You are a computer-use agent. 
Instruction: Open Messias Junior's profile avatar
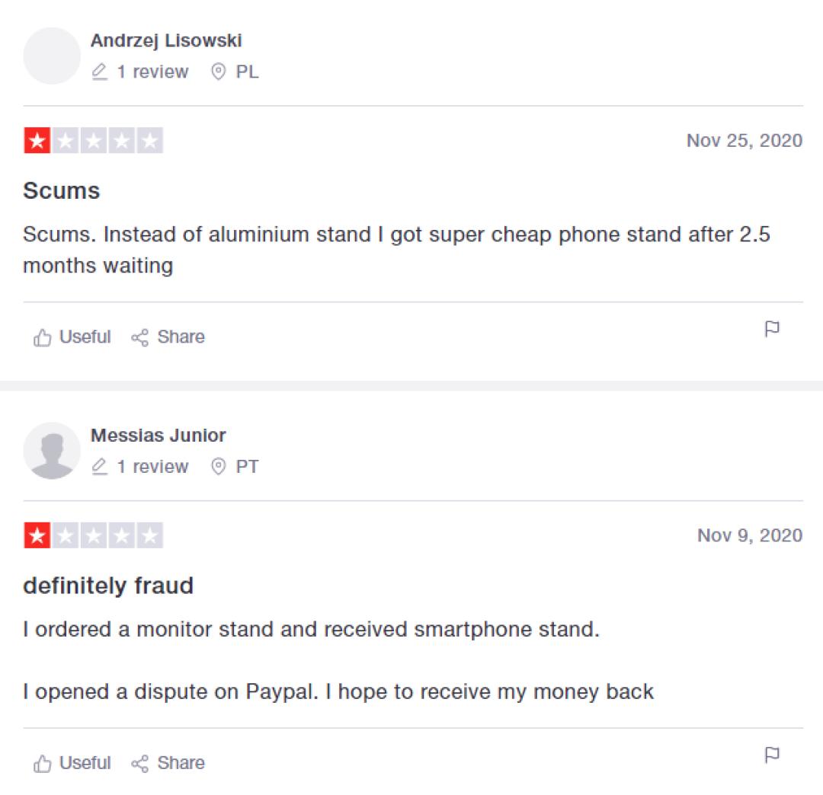[52, 451]
